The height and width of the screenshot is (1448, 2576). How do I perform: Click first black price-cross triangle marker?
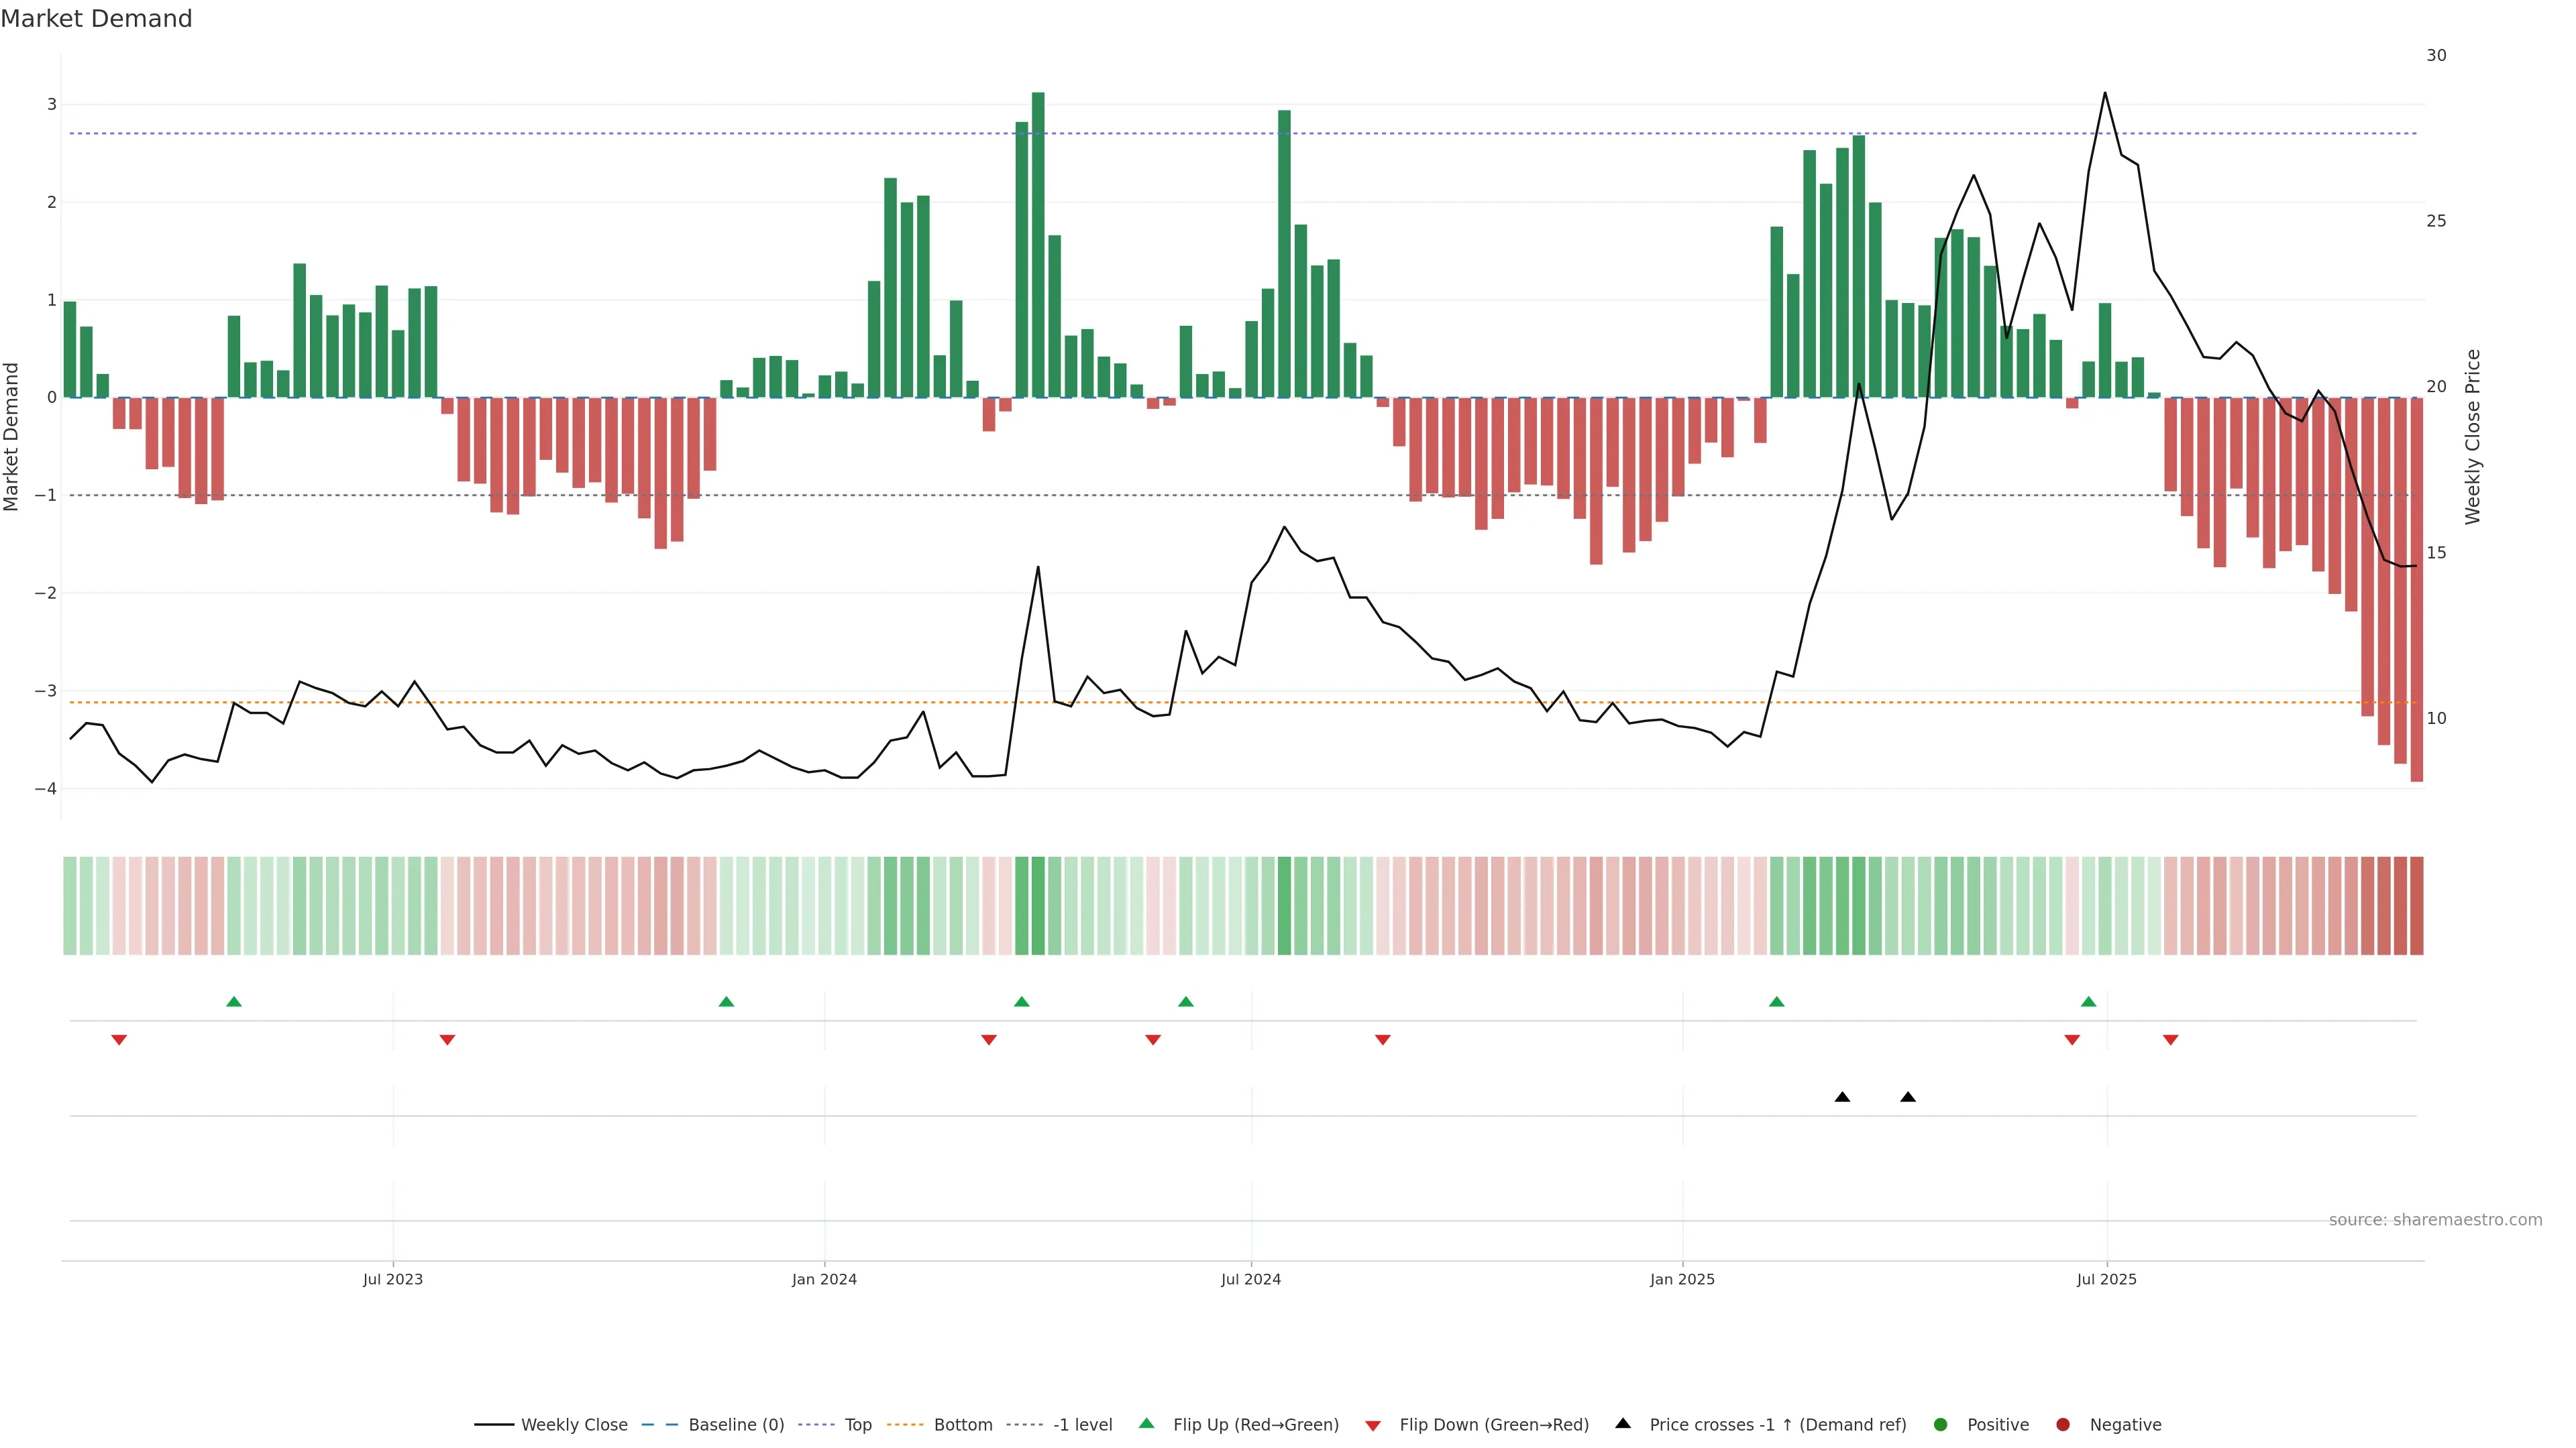coord(1842,1097)
